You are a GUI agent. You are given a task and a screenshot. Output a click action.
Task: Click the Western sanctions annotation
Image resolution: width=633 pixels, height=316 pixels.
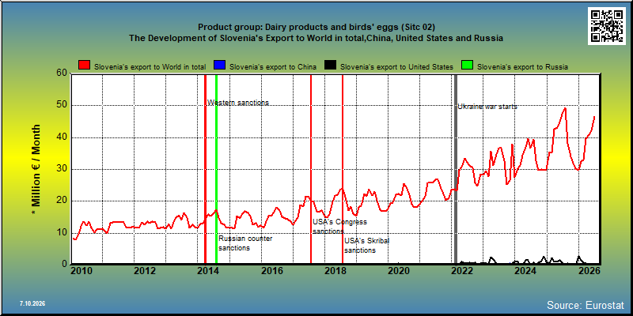click(x=238, y=103)
